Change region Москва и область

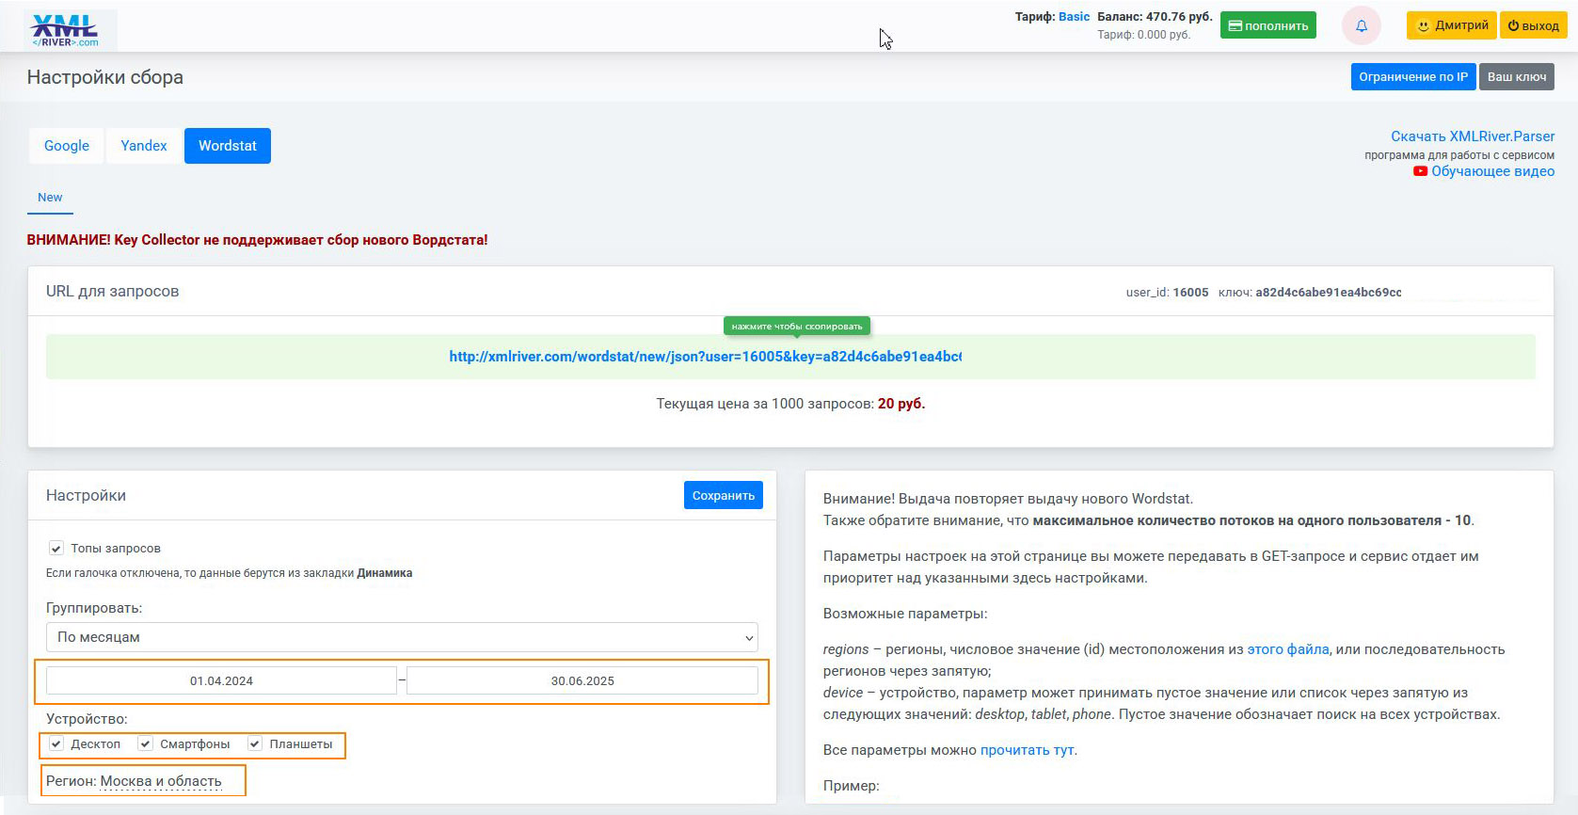pos(161,781)
